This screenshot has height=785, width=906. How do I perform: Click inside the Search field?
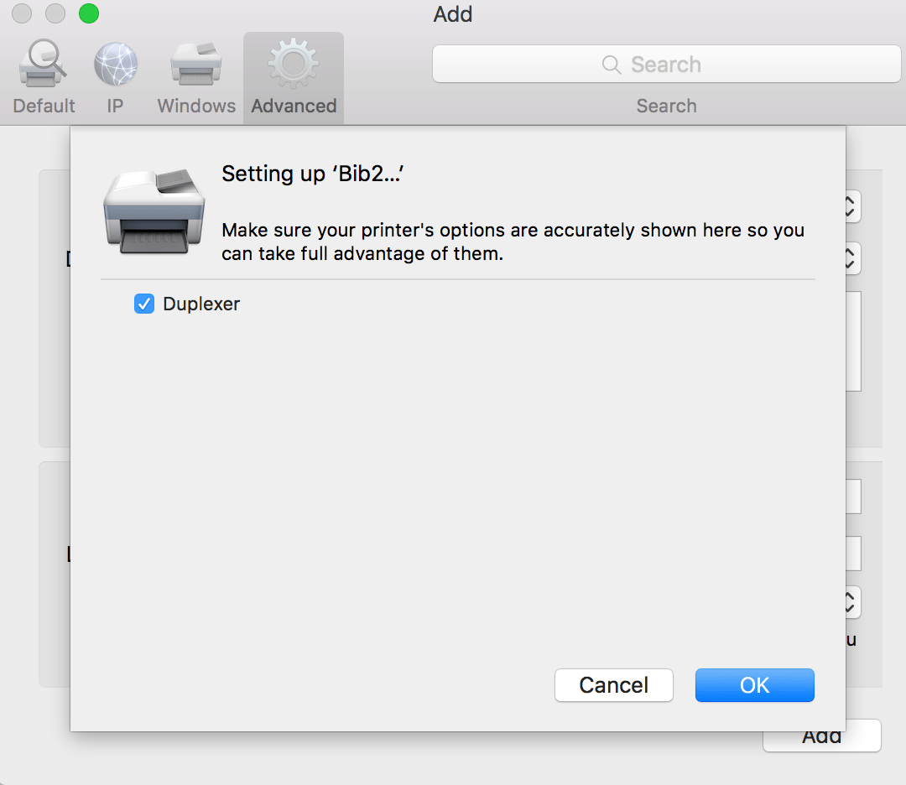coord(666,64)
